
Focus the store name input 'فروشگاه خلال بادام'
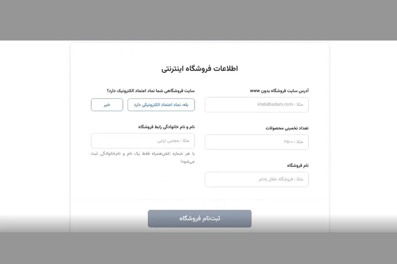click(x=256, y=180)
